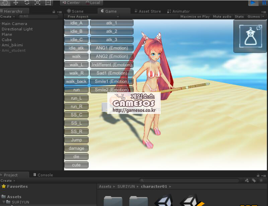Click the idle_B animation button
Screen dimensions: 268x206
76,31
